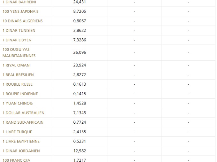Click the 1 RAND SUD-AFRICAIN label
The height and width of the screenshot is (162, 217).
tap(23, 122)
